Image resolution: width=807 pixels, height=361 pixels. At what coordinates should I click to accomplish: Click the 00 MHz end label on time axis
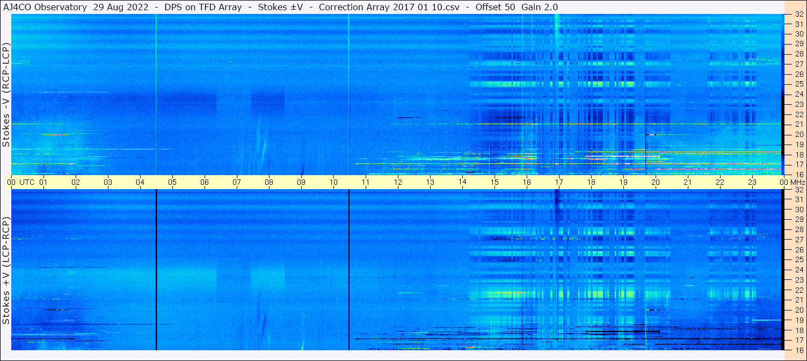click(792, 182)
